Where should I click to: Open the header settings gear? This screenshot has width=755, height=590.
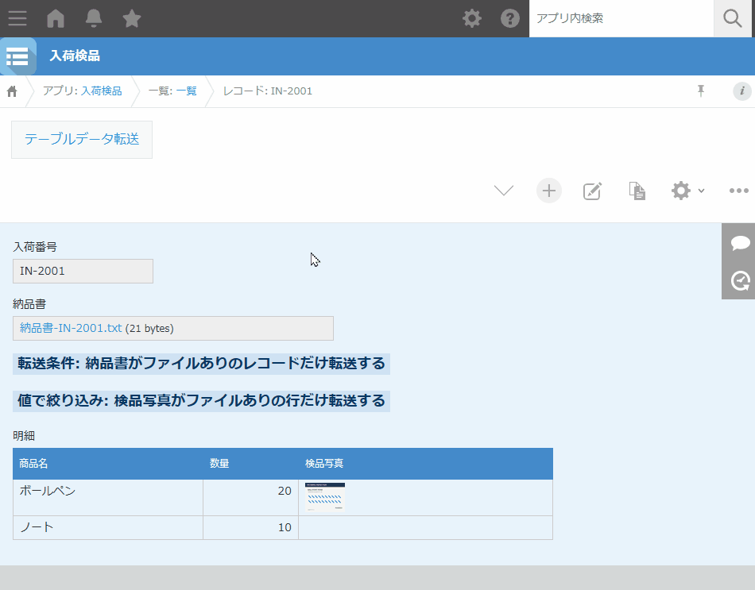(472, 18)
